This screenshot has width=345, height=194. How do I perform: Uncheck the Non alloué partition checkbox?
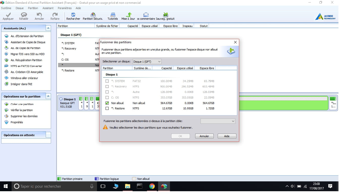click(107, 103)
